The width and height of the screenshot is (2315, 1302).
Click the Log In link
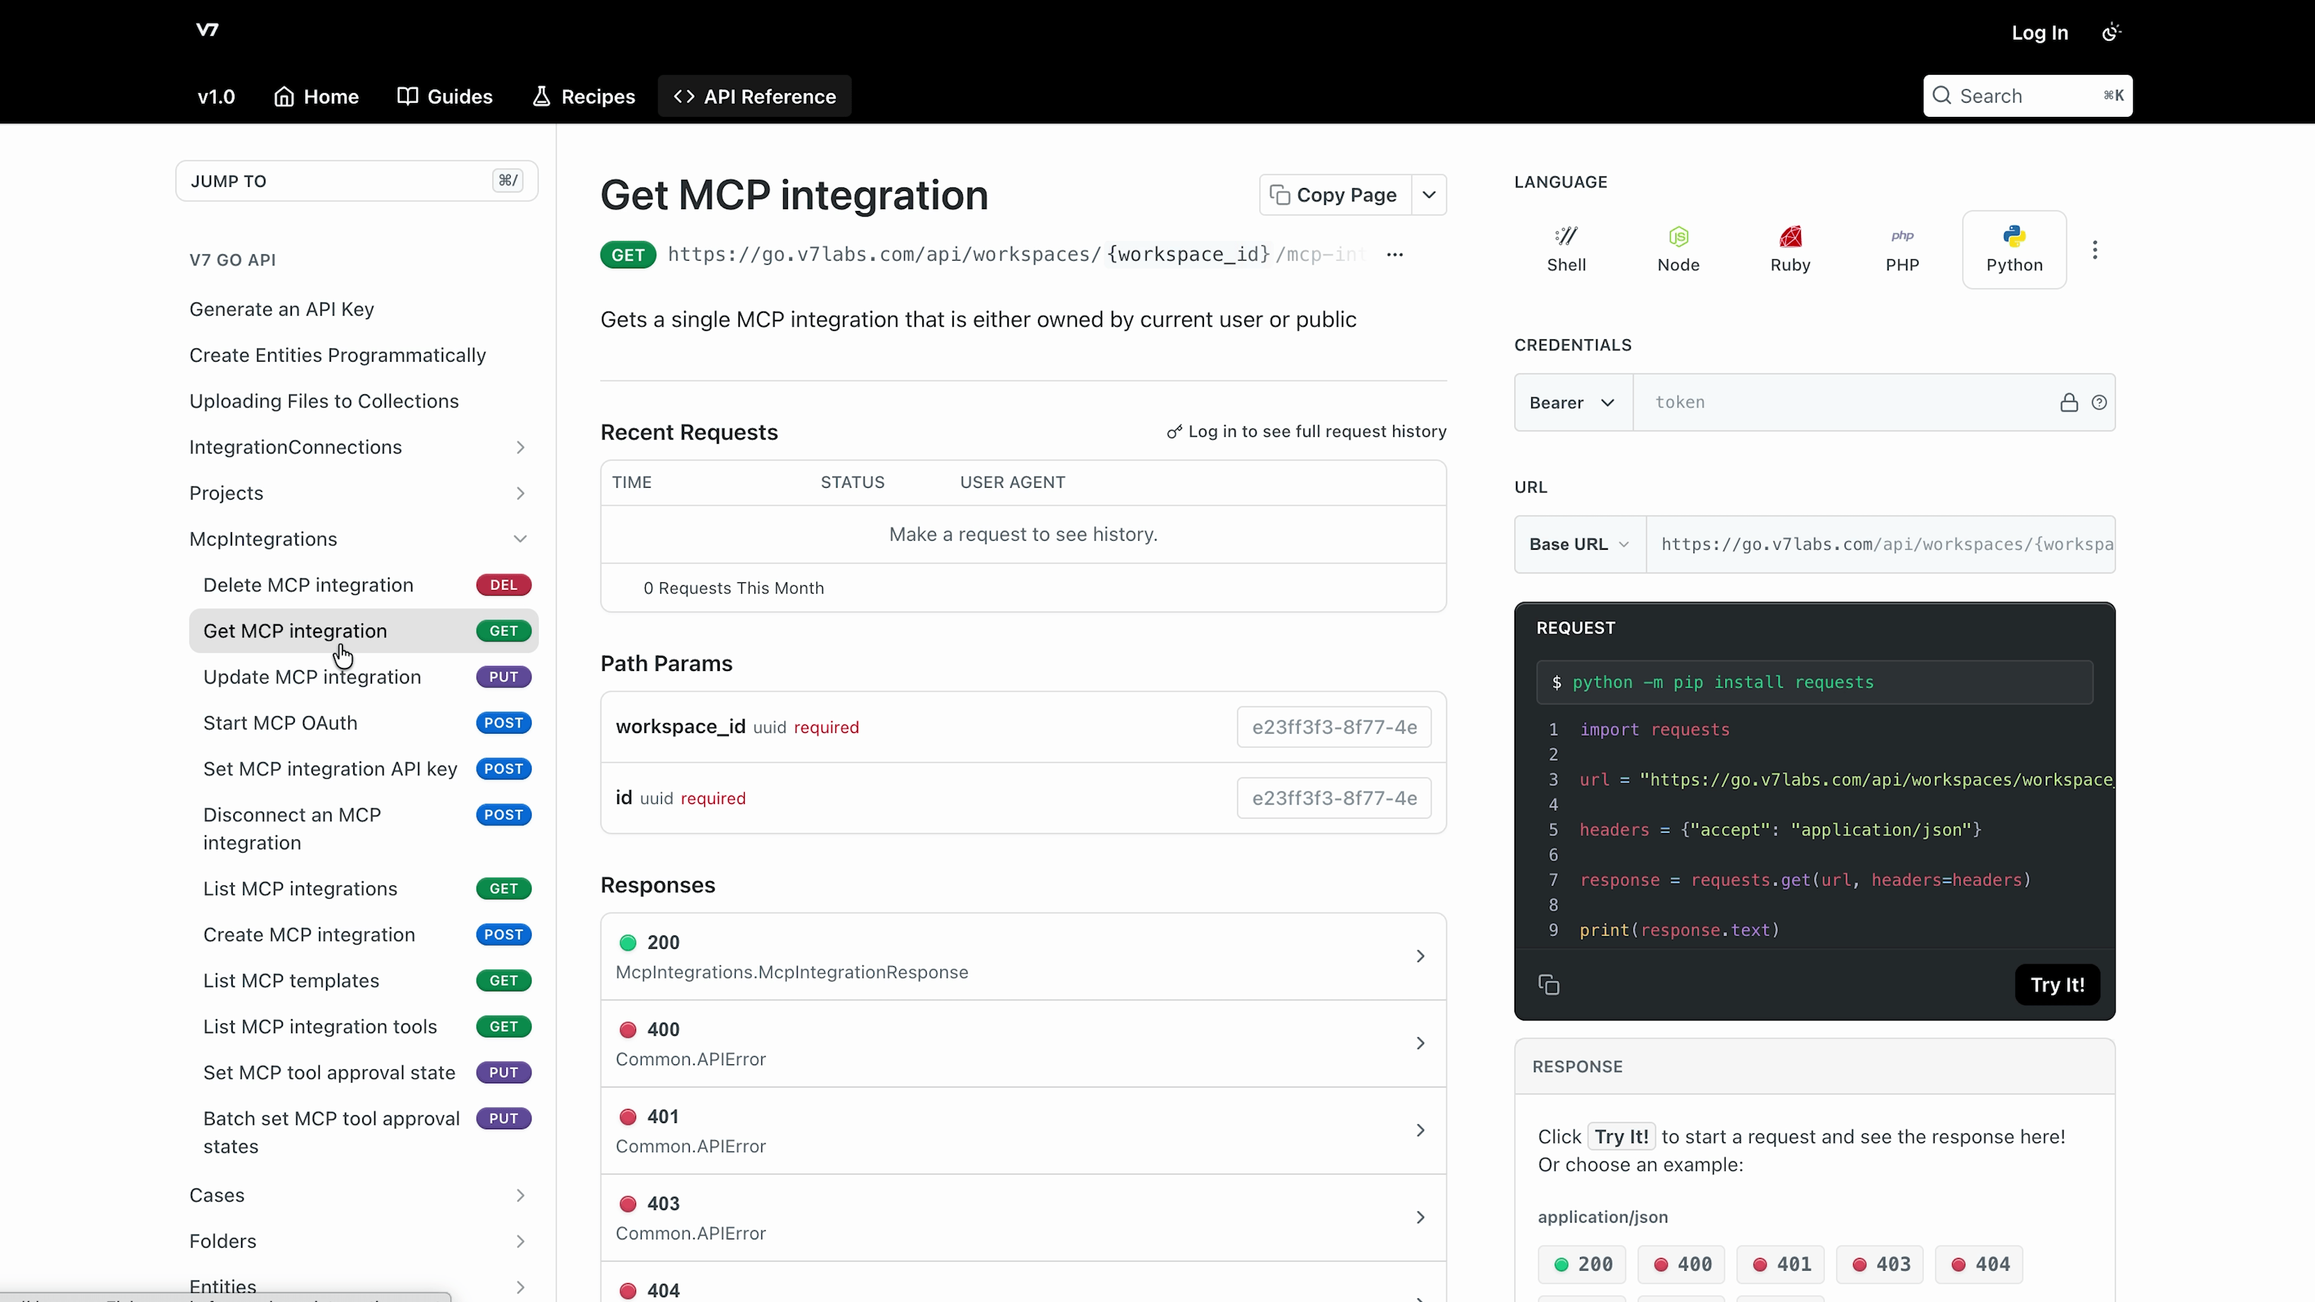coord(2040,33)
